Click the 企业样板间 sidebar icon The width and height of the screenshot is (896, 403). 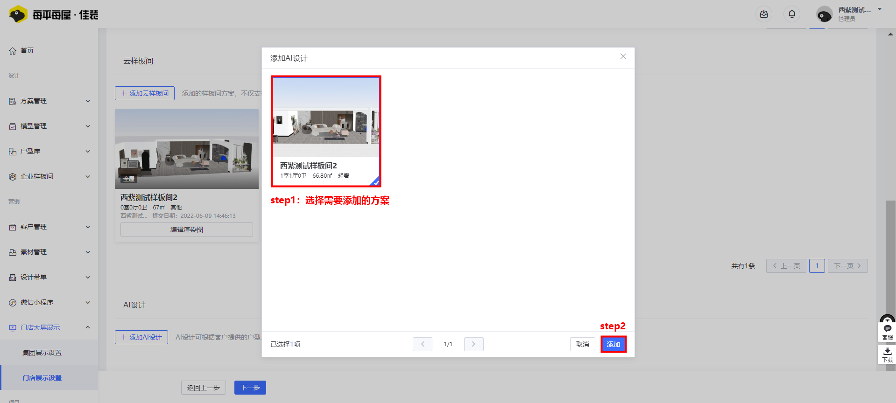click(13, 176)
